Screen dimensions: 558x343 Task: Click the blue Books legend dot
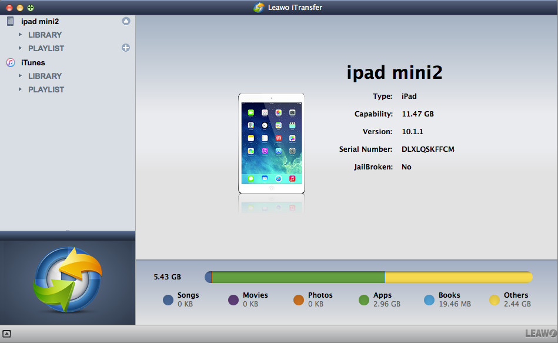(x=429, y=300)
